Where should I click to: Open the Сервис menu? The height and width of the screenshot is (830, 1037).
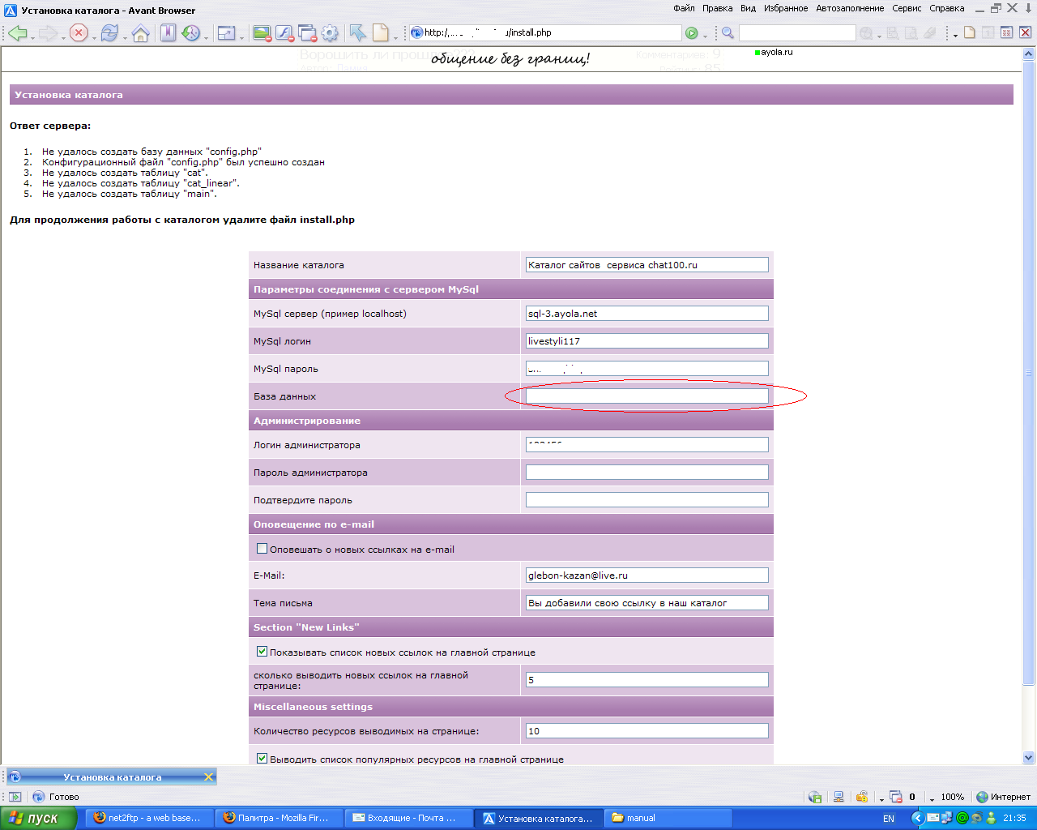click(x=906, y=8)
